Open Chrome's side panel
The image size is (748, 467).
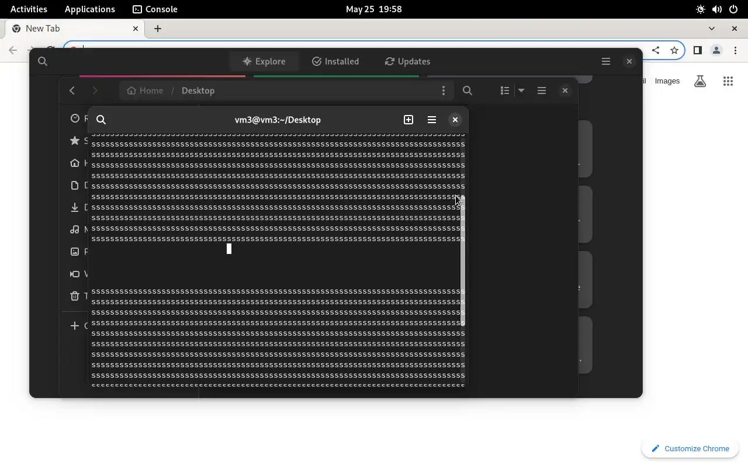pos(697,50)
